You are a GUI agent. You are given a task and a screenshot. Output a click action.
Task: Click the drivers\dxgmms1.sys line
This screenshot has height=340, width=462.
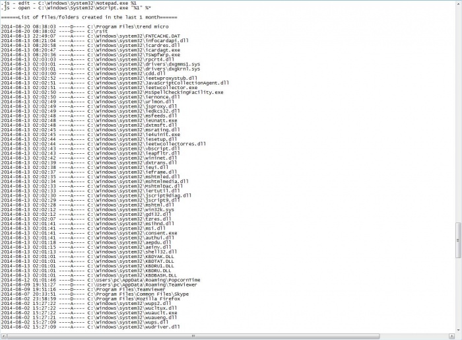coord(100,64)
